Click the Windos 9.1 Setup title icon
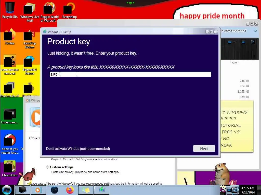 (45, 31)
